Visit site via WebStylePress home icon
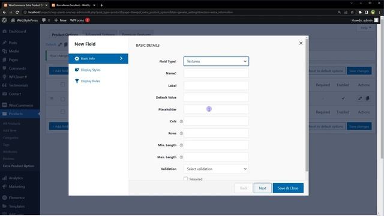The width and height of the screenshot is (384, 216). tap(13, 20)
